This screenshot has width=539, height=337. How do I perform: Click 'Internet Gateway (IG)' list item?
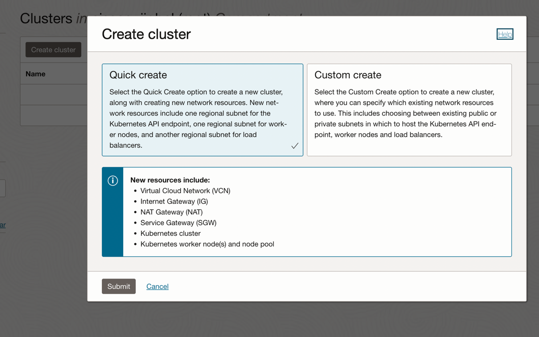(x=174, y=201)
